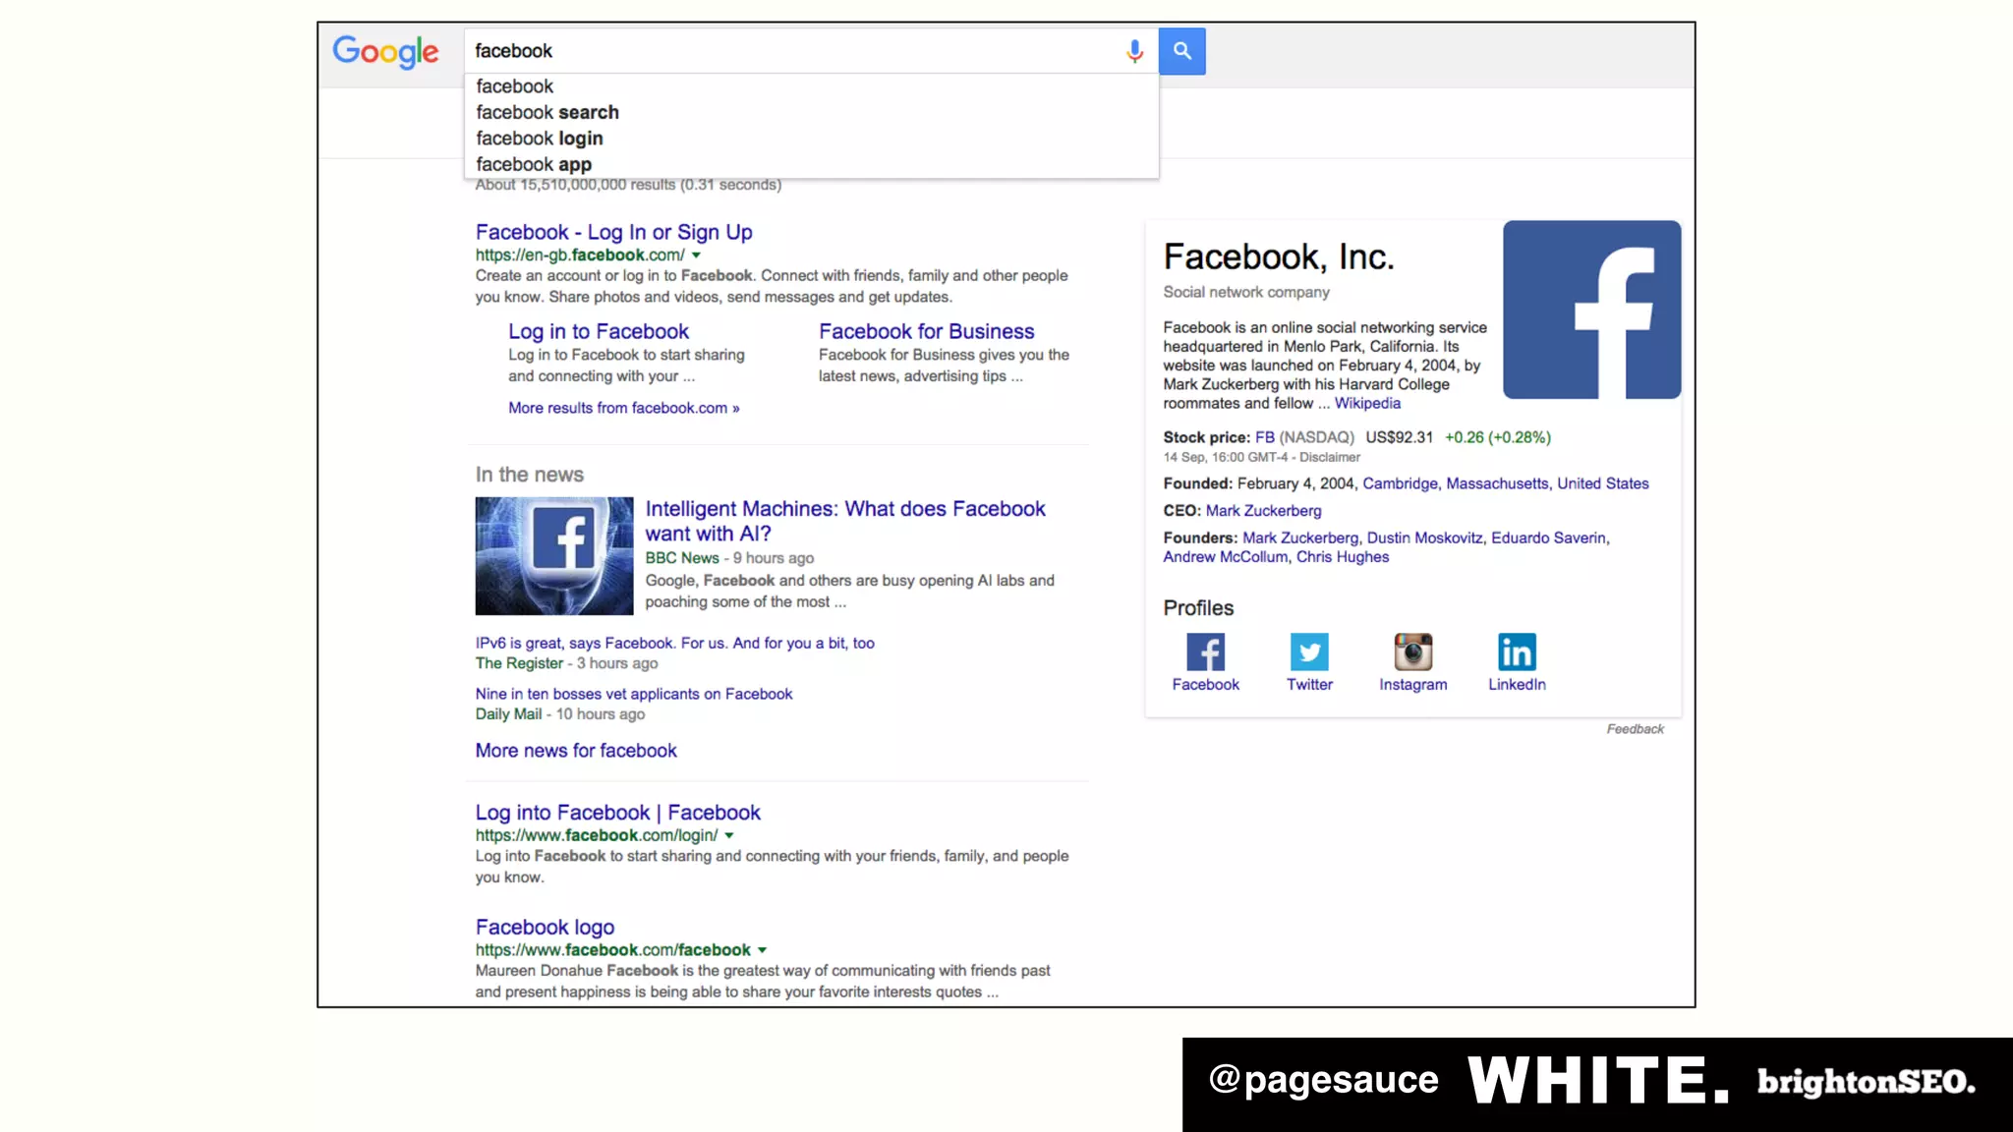Open 'Log into Facebook | Facebook' result
2013x1132 pixels.
tap(617, 813)
